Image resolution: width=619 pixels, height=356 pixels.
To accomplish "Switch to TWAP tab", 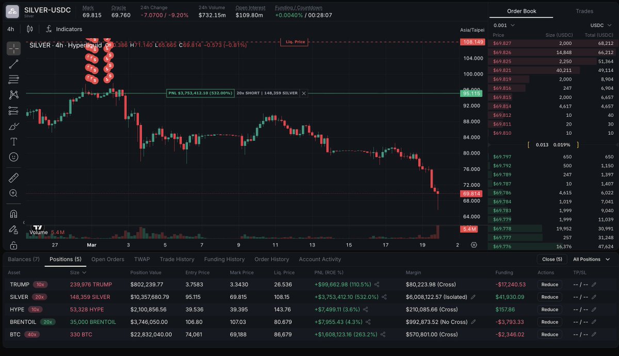I will (x=142, y=259).
